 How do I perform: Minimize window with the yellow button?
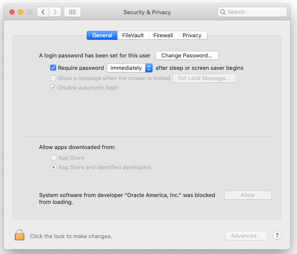tap(21, 12)
